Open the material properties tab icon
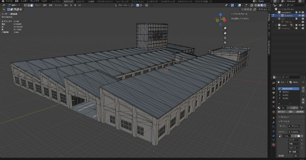Viewport: 306px width, 160px height. tap(273, 145)
